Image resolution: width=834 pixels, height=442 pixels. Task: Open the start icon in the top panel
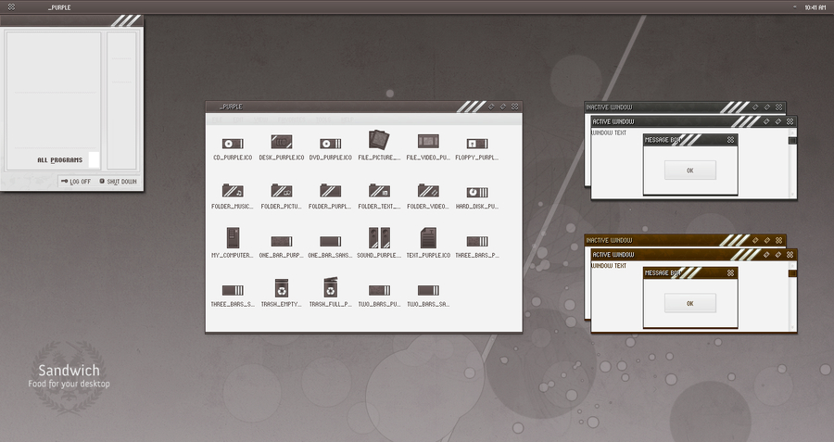click(11, 6)
